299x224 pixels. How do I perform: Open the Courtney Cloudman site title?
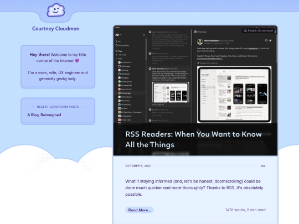click(56, 29)
